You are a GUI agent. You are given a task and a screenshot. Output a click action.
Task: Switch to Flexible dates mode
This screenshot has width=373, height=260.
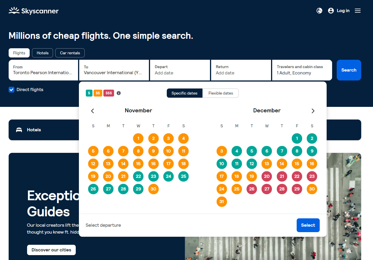pyautogui.click(x=221, y=93)
